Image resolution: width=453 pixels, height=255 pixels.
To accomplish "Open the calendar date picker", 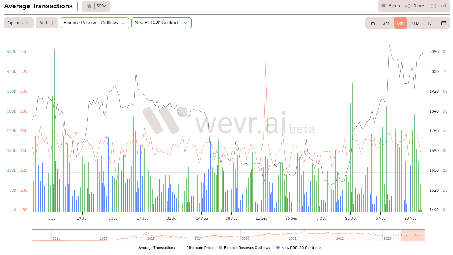I will 444,23.
